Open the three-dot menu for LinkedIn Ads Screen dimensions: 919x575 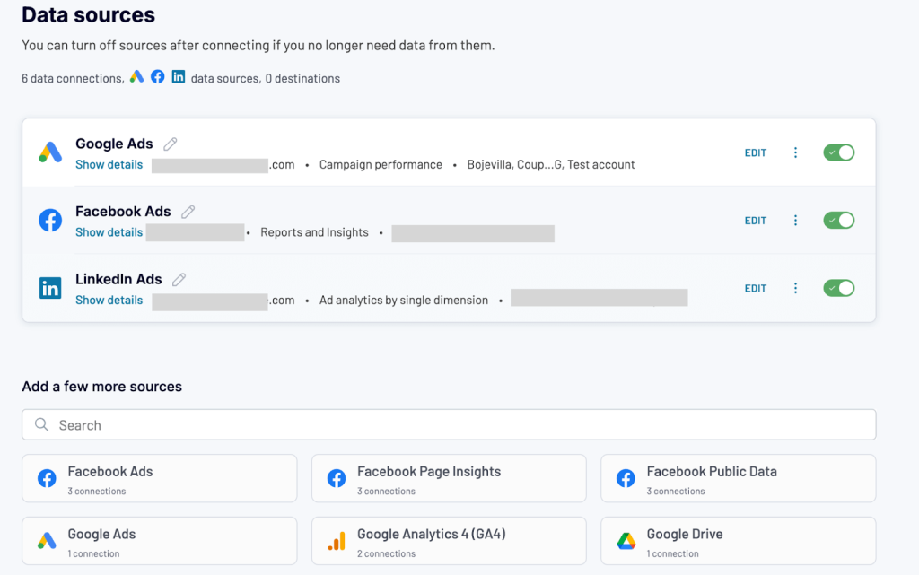pos(795,288)
